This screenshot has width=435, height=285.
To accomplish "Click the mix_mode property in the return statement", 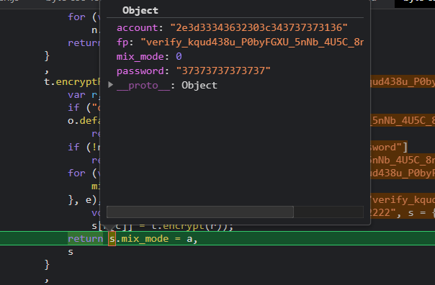I will (x=145, y=239).
